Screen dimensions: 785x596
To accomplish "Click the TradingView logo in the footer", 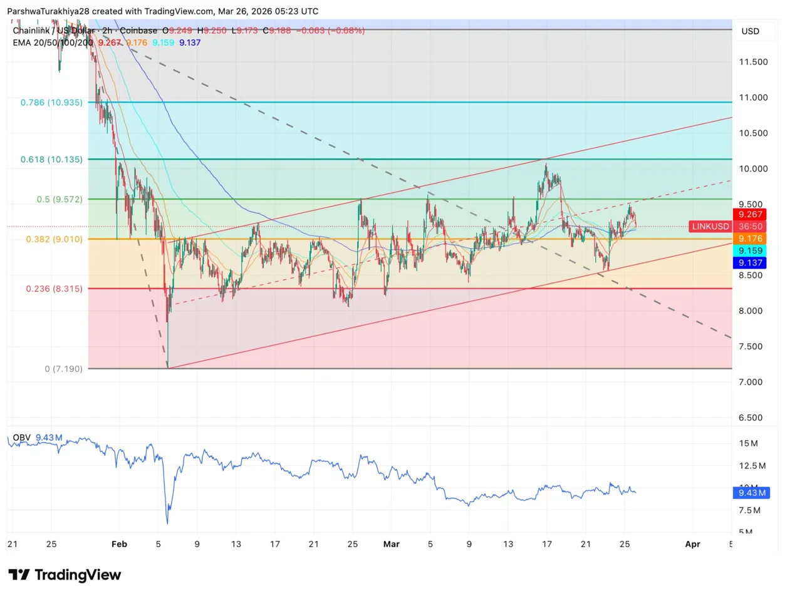I will pyautogui.click(x=64, y=575).
